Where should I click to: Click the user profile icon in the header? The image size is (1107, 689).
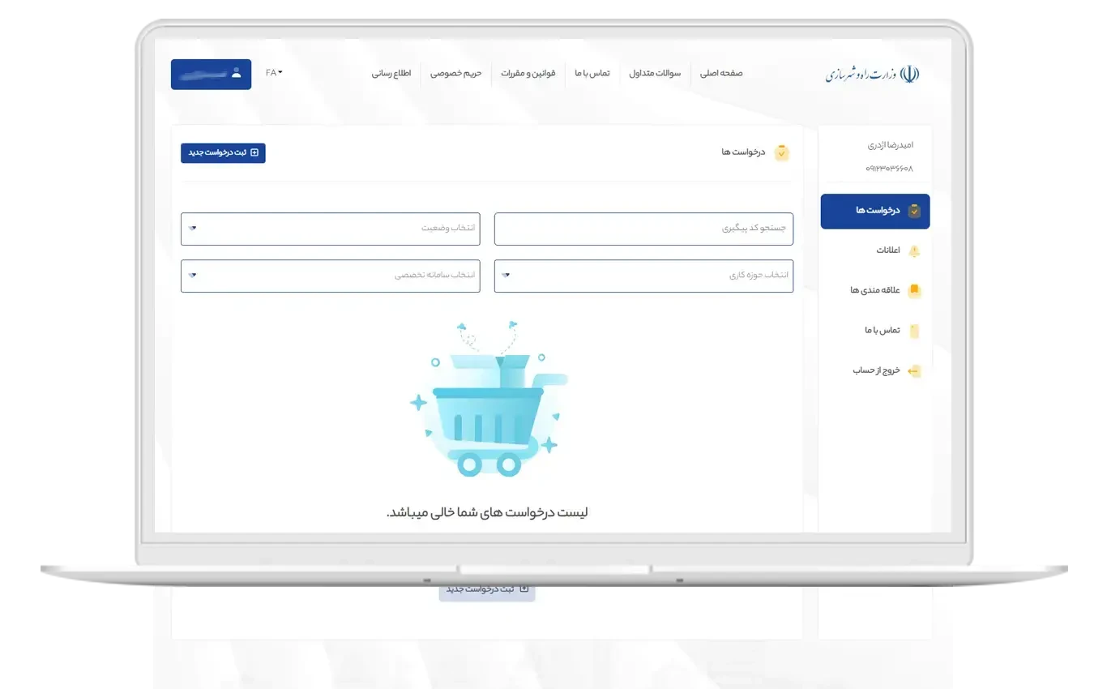click(x=236, y=73)
